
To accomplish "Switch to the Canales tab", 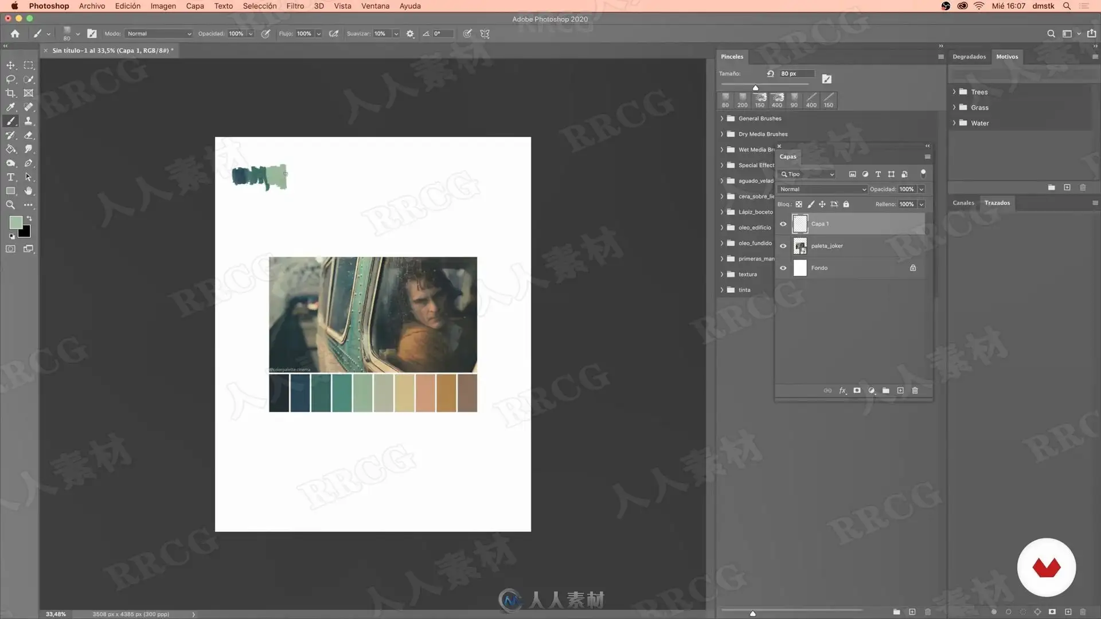I will tap(963, 203).
